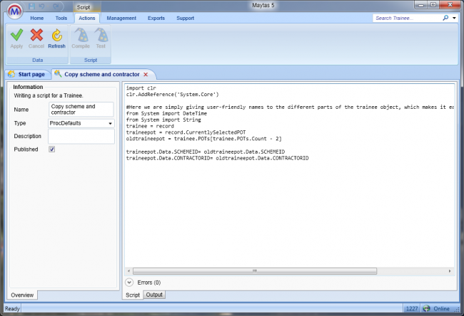Click the traineepot.Data.CONTRACTORID line
The width and height of the screenshot is (464, 316).
[x=217, y=158]
